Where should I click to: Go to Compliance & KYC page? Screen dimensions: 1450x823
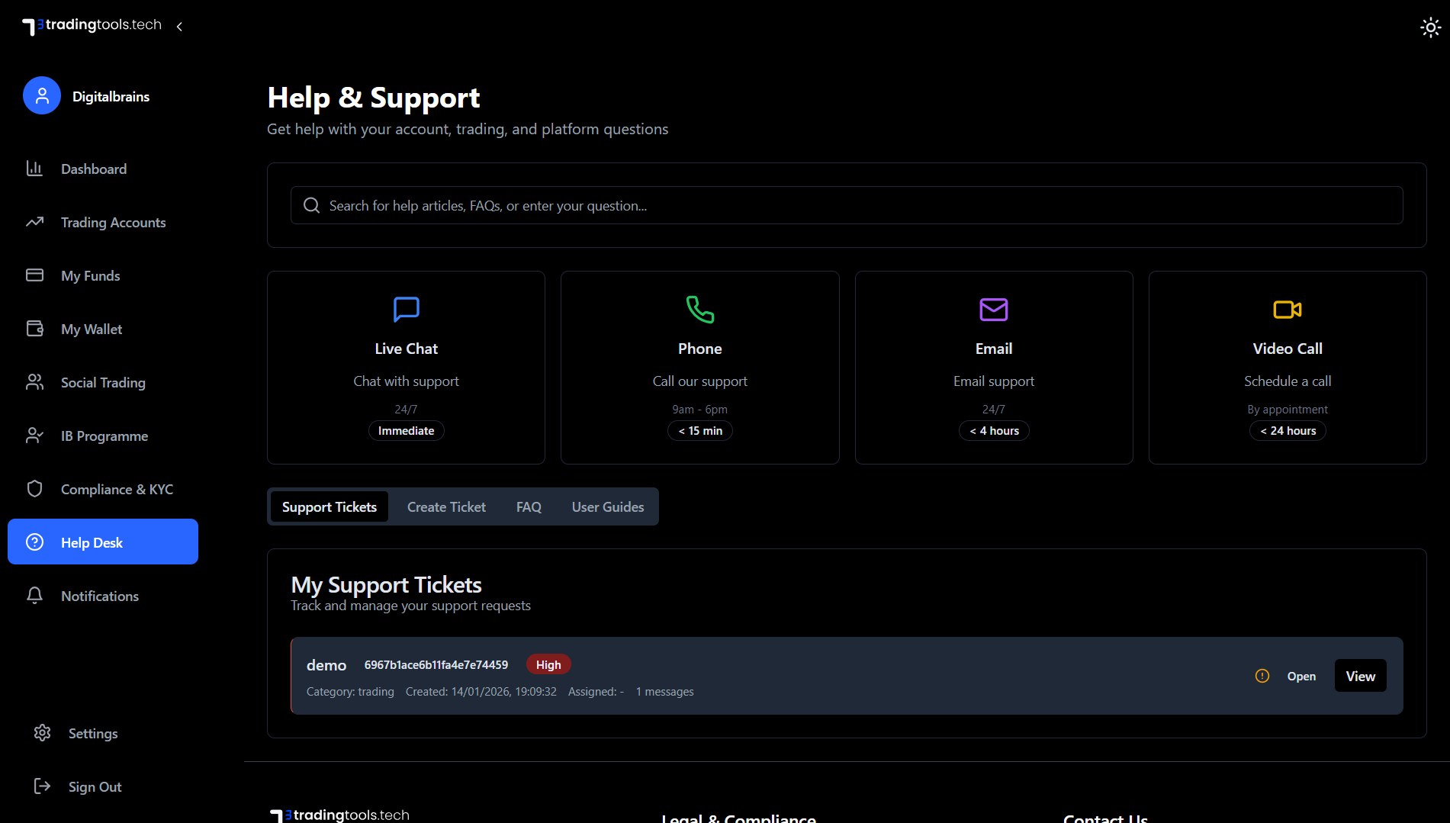click(x=117, y=489)
